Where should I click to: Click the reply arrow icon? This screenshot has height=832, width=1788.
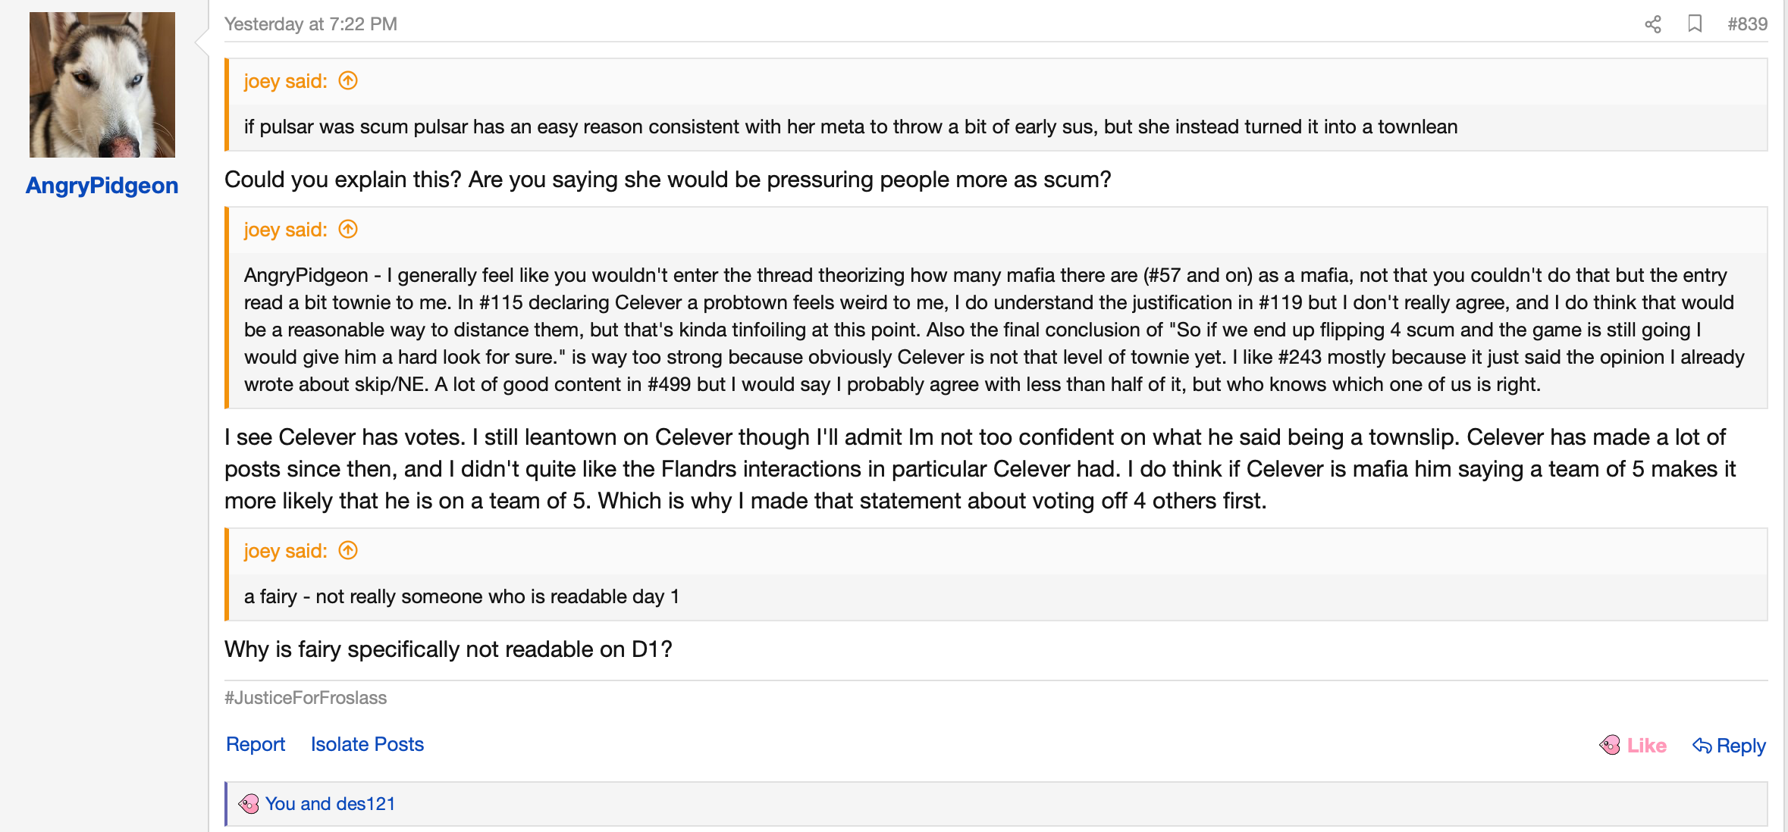(x=1702, y=746)
